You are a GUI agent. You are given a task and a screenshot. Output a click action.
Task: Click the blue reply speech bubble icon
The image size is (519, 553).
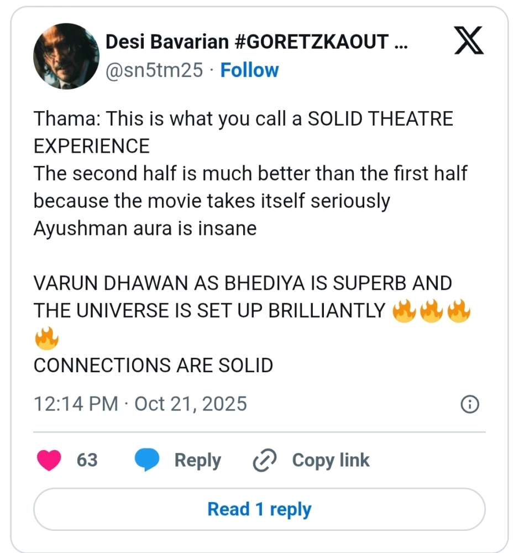click(x=146, y=460)
